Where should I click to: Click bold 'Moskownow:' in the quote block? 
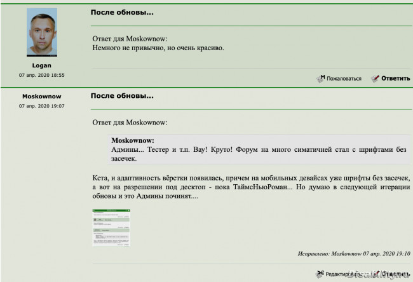click(x=133, y=140)
